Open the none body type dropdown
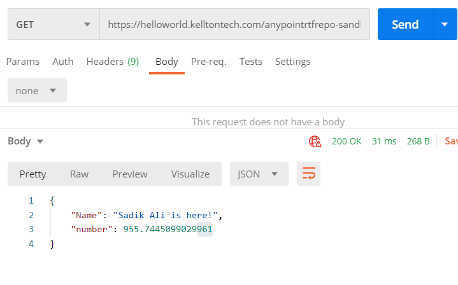This screenshot has height=285, width=458. [37, 91]
